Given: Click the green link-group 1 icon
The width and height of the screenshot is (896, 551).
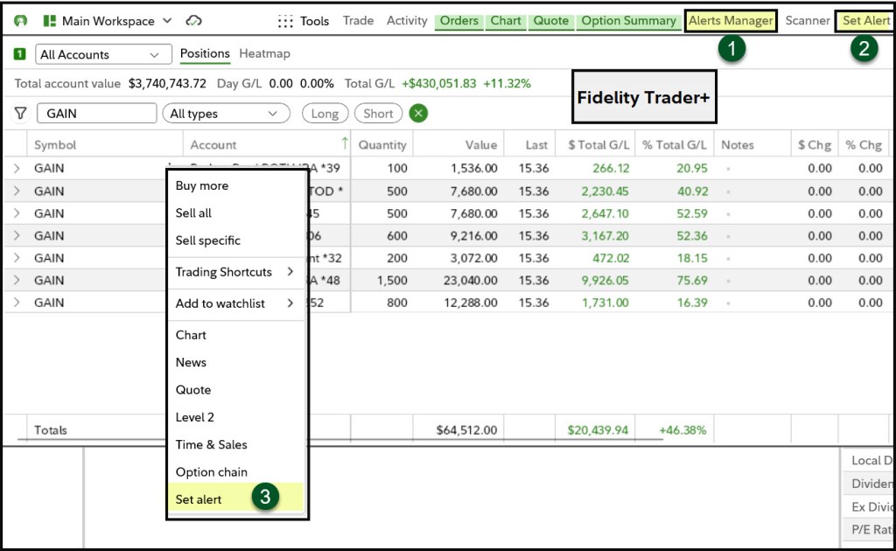Looking at the screenshot, I should coord(19,54).
